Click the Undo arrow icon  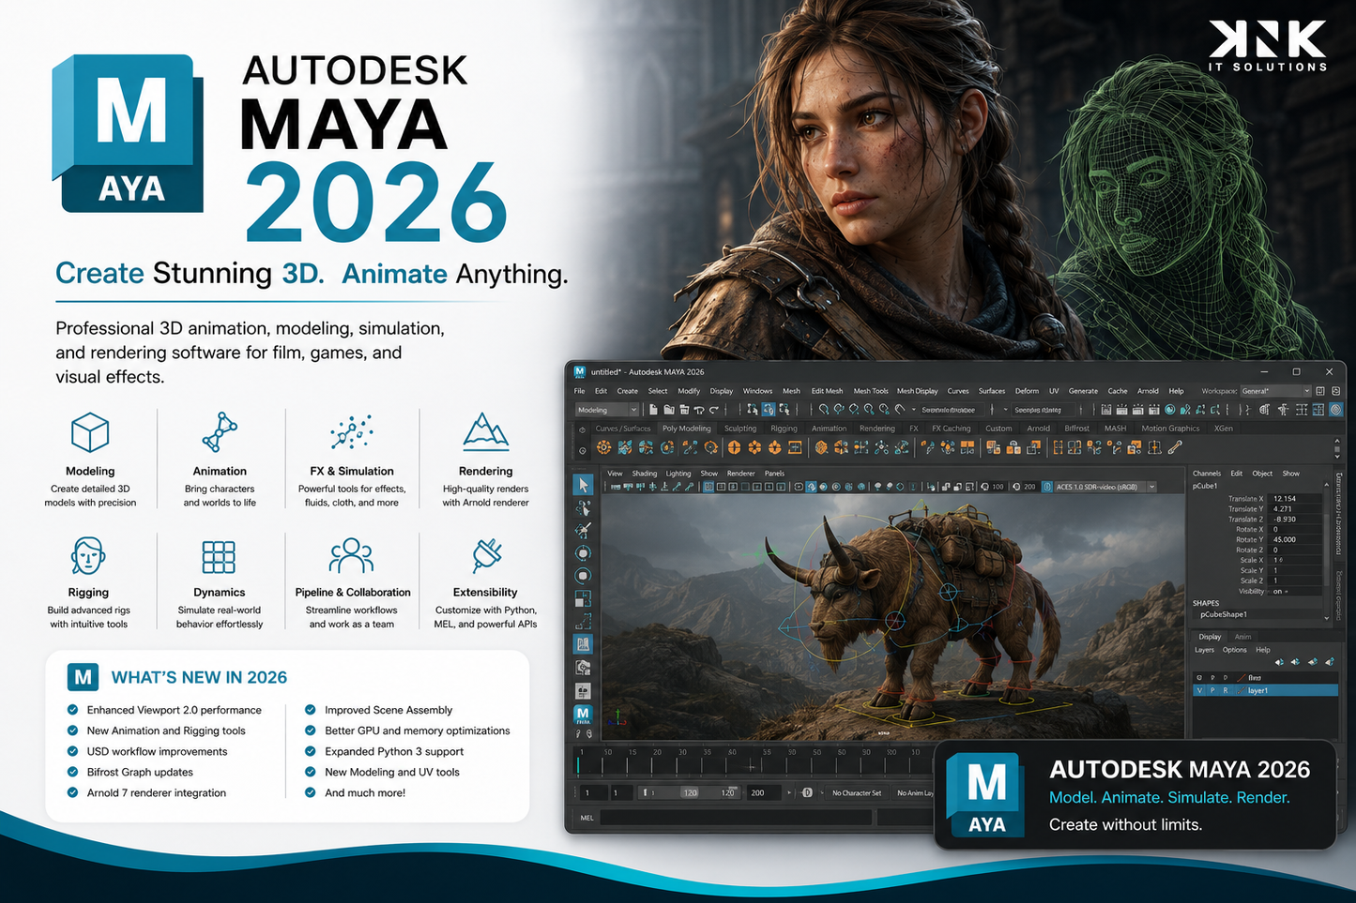pyautogui.click(x=699, y=410)
